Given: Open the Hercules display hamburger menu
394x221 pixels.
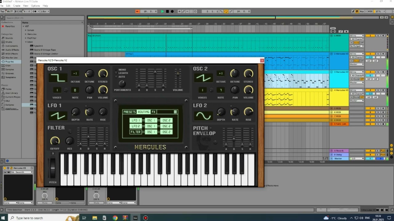Looking at the screenshot, I should pyautogui.click(x=175, y=112).
